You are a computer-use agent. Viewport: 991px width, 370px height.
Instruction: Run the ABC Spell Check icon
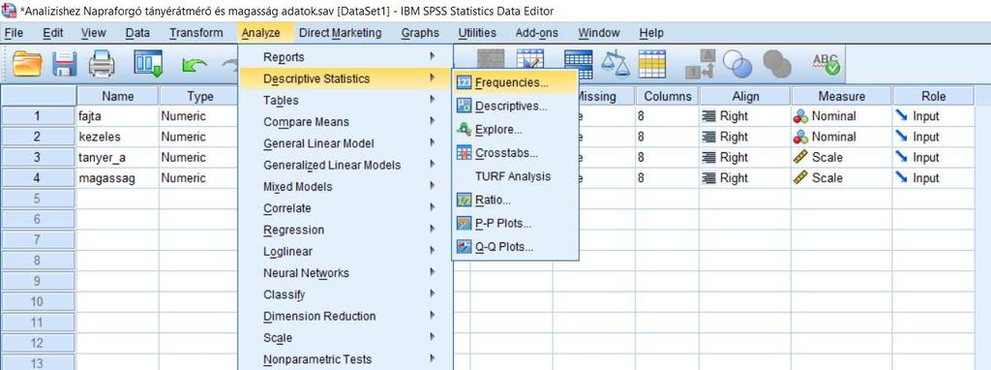tap(826, 65)
